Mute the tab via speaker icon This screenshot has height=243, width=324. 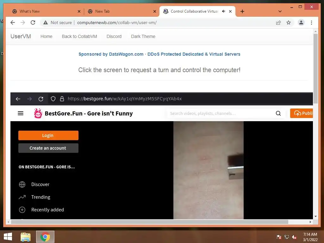pos(224,11)
